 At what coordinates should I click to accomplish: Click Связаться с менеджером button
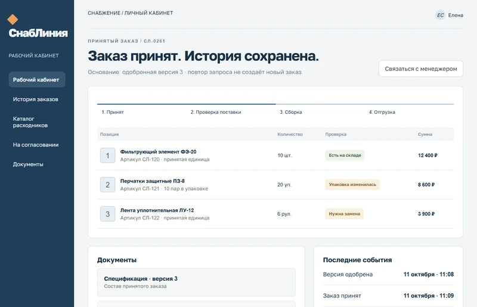[421, 69]
